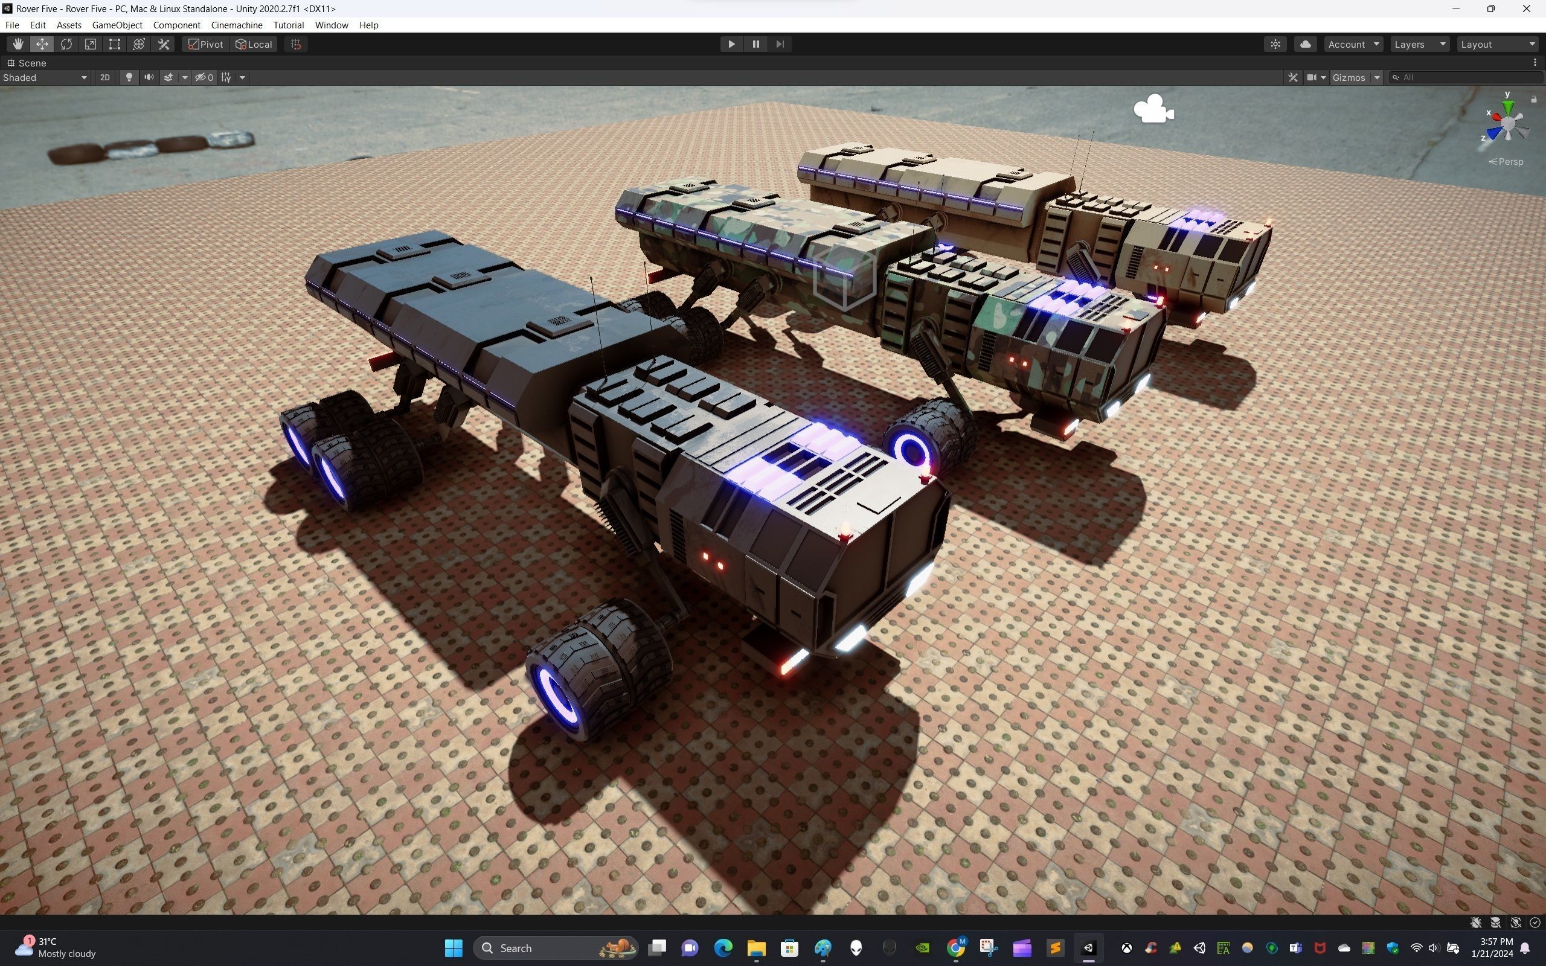
Task: Open the Edit menu
Action: 37,25
